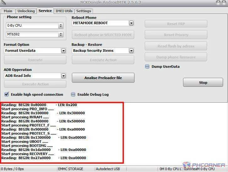The height and width of the screenshot is (172, 228).
Task: Click the Stop button
Action: click(x=203, y=82)
